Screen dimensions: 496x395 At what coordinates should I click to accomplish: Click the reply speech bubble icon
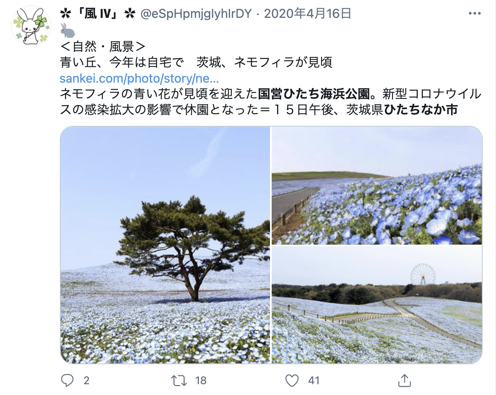[x=67, y=380]
